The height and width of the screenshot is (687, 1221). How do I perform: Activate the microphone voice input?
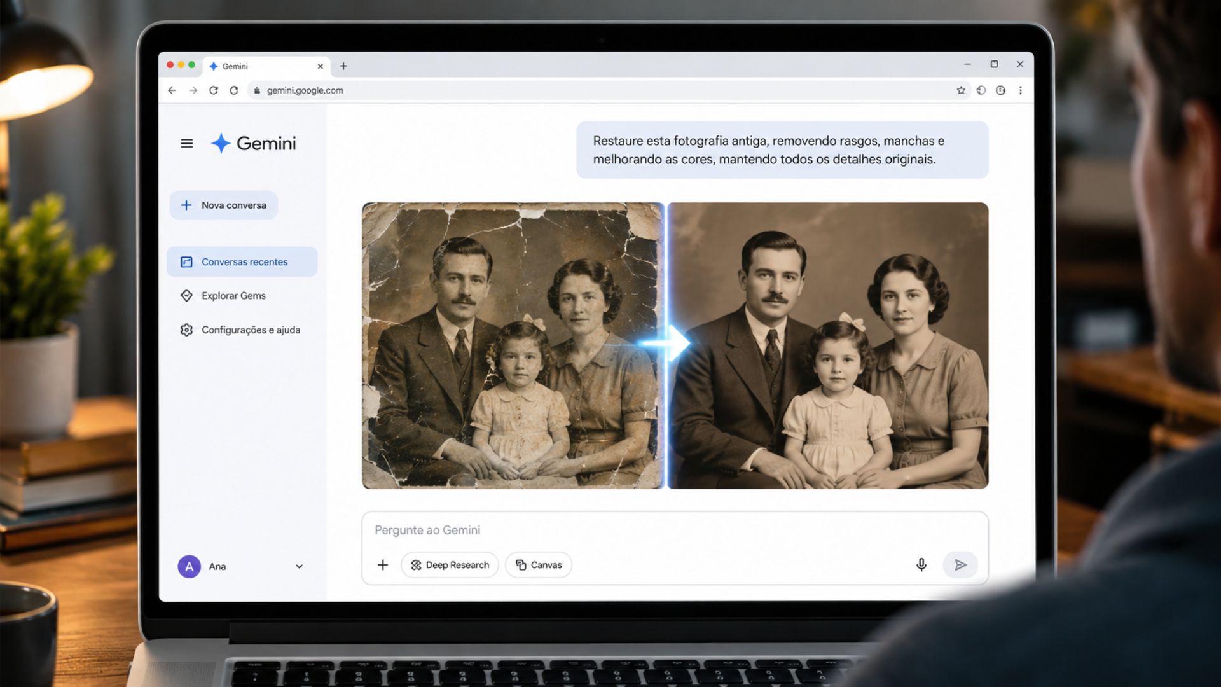921,565
